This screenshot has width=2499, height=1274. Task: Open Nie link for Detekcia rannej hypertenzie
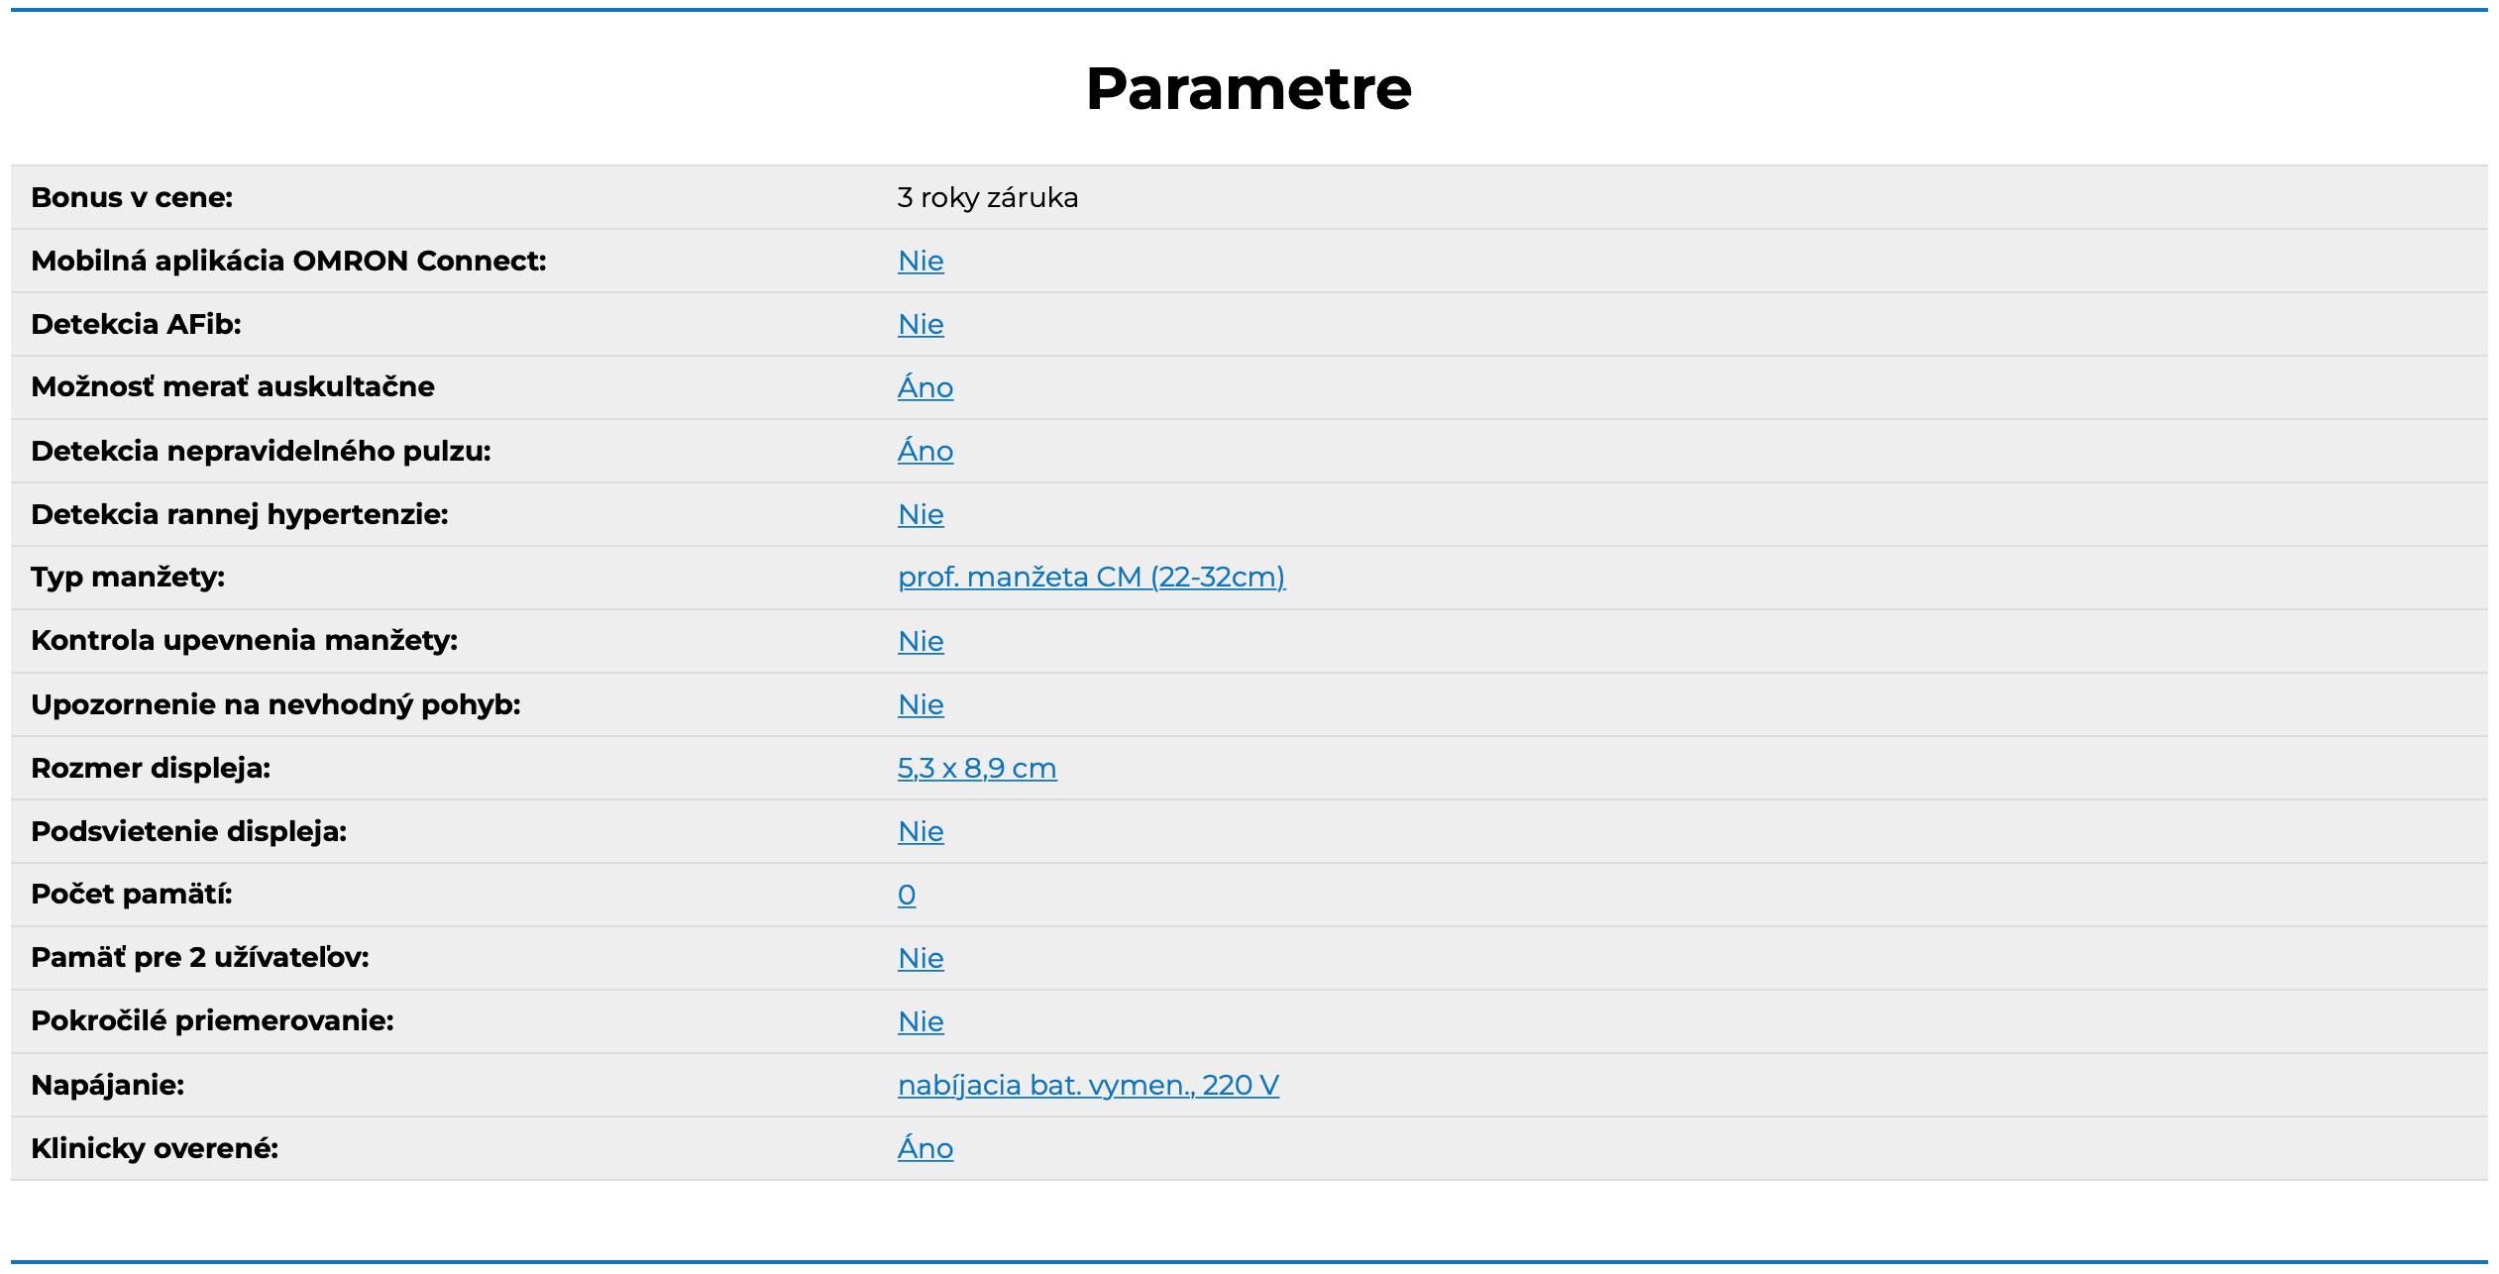[x=921, y=514]
